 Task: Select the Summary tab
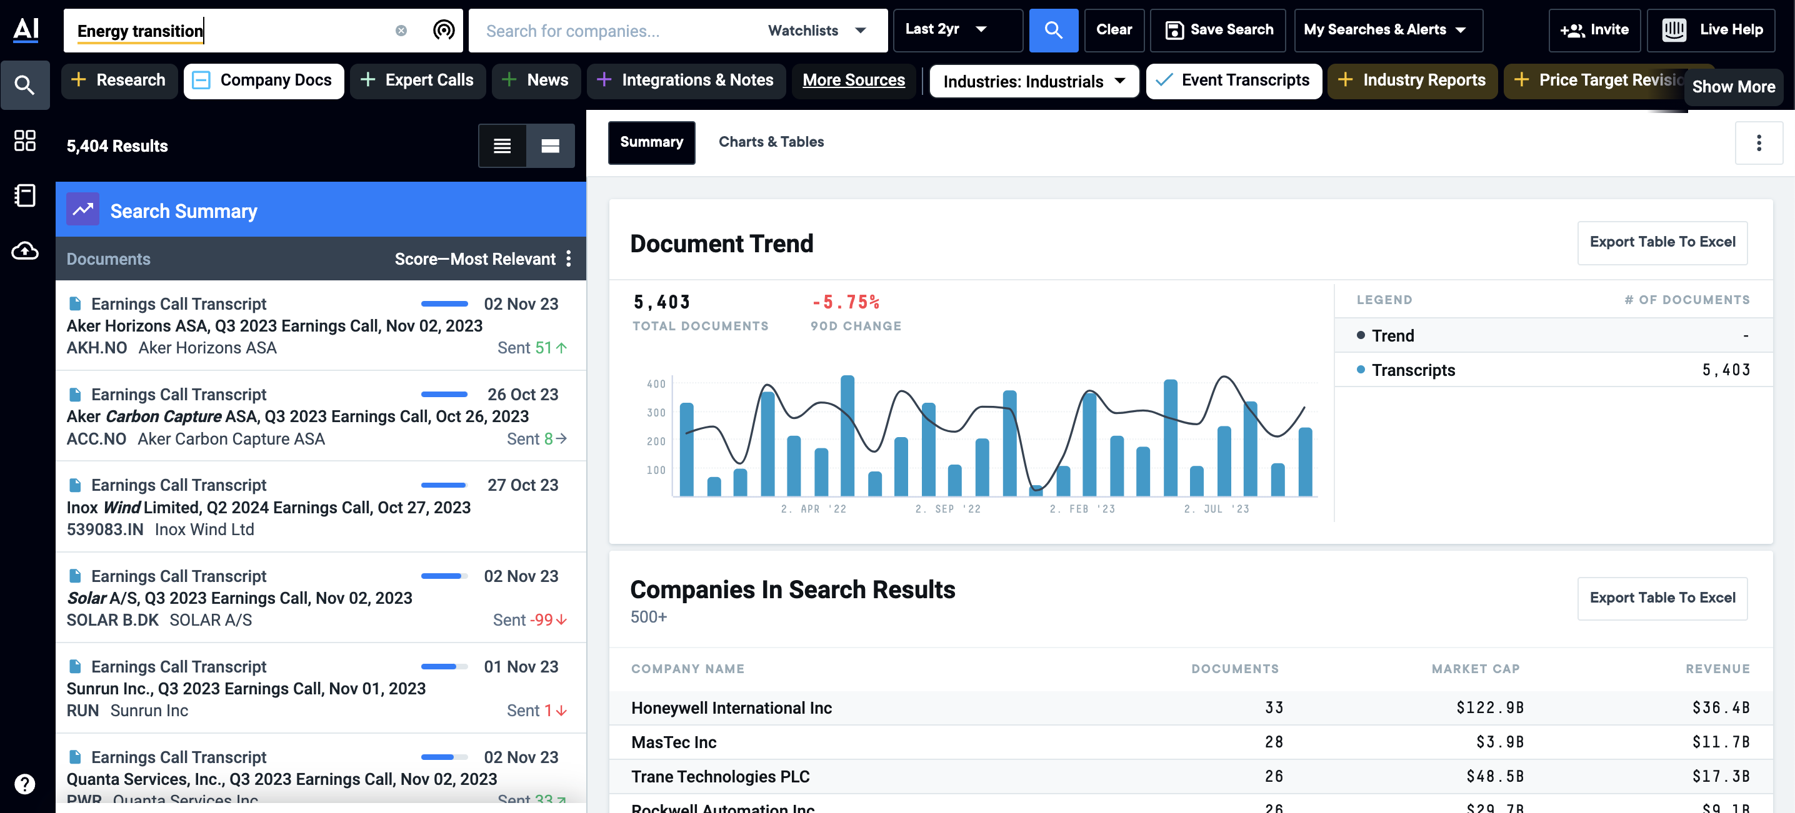(x=651, y=143)
